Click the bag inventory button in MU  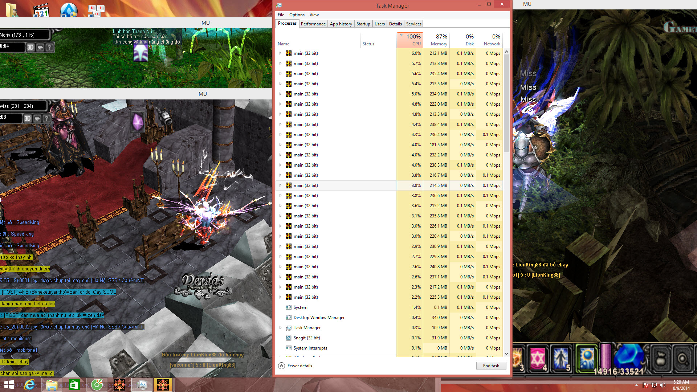(661, 359)
